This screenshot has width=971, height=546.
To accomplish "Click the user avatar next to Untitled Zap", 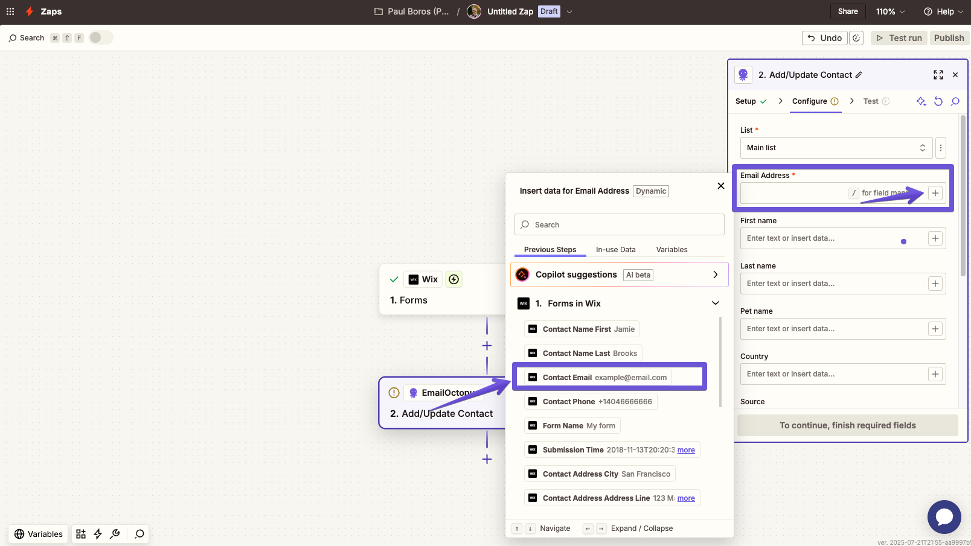I will (x=474, y=11).
